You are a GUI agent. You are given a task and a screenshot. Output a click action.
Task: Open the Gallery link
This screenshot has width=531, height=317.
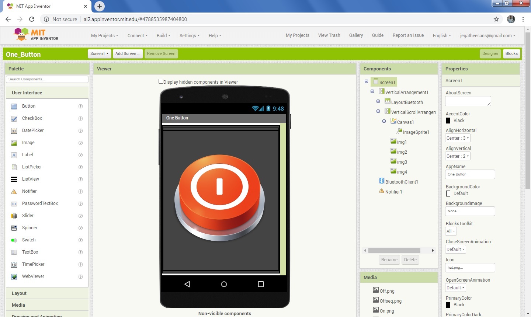(x=356, y=35)
